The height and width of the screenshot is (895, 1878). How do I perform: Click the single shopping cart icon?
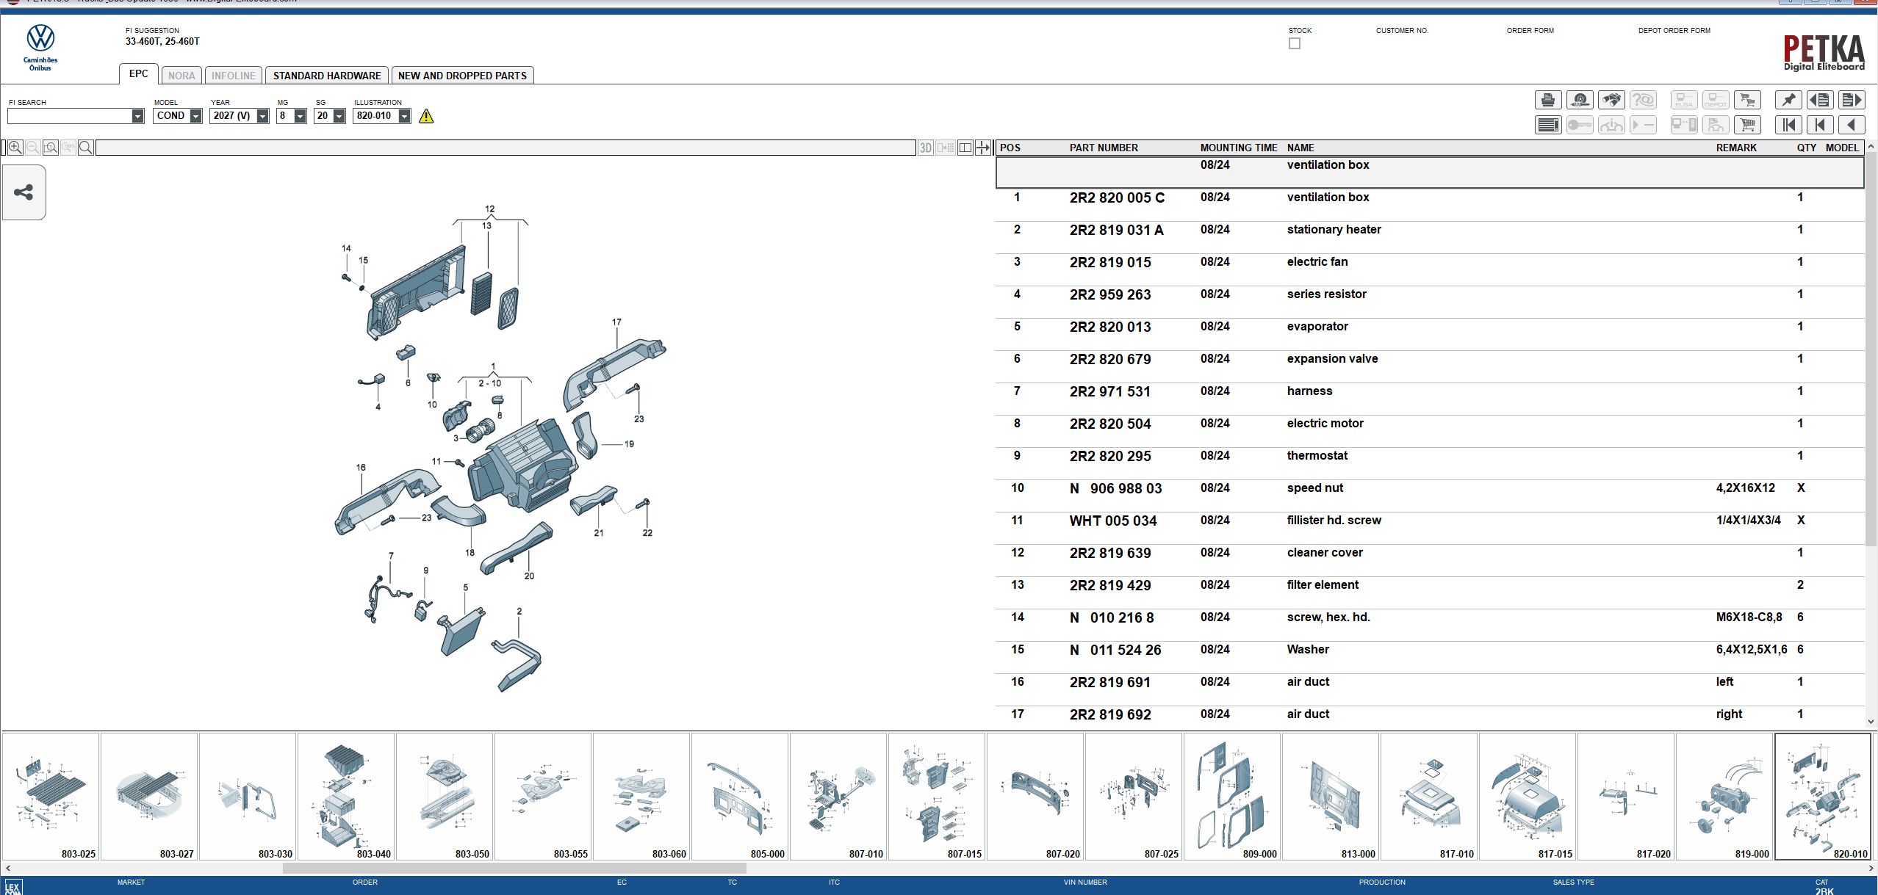click(1747, 126)
